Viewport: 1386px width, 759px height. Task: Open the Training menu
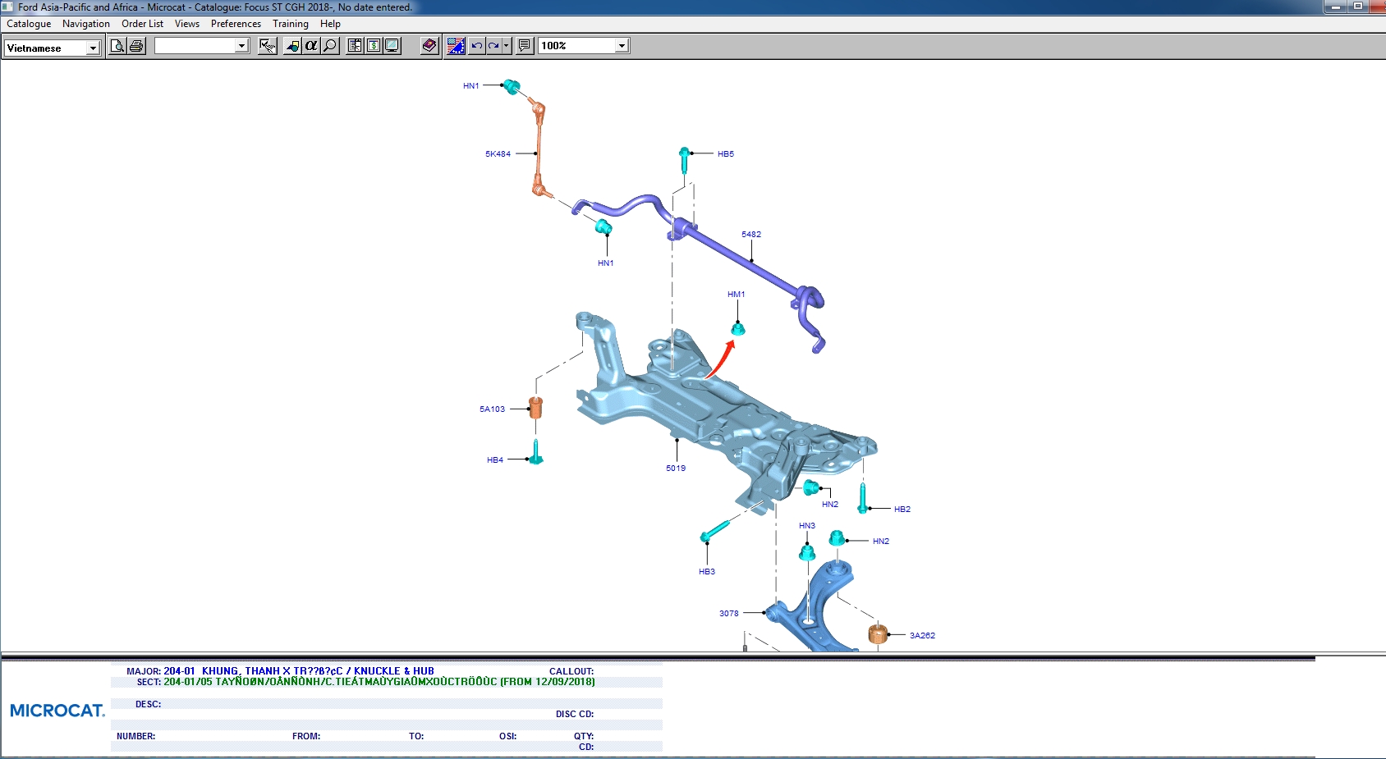point(291,24)
